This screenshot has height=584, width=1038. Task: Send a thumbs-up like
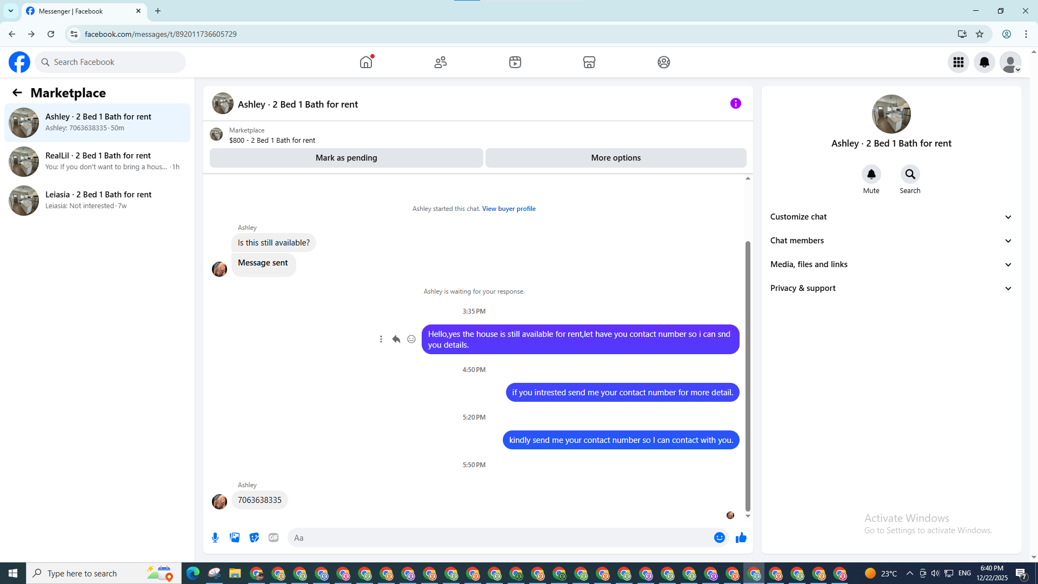coord(741,537)
